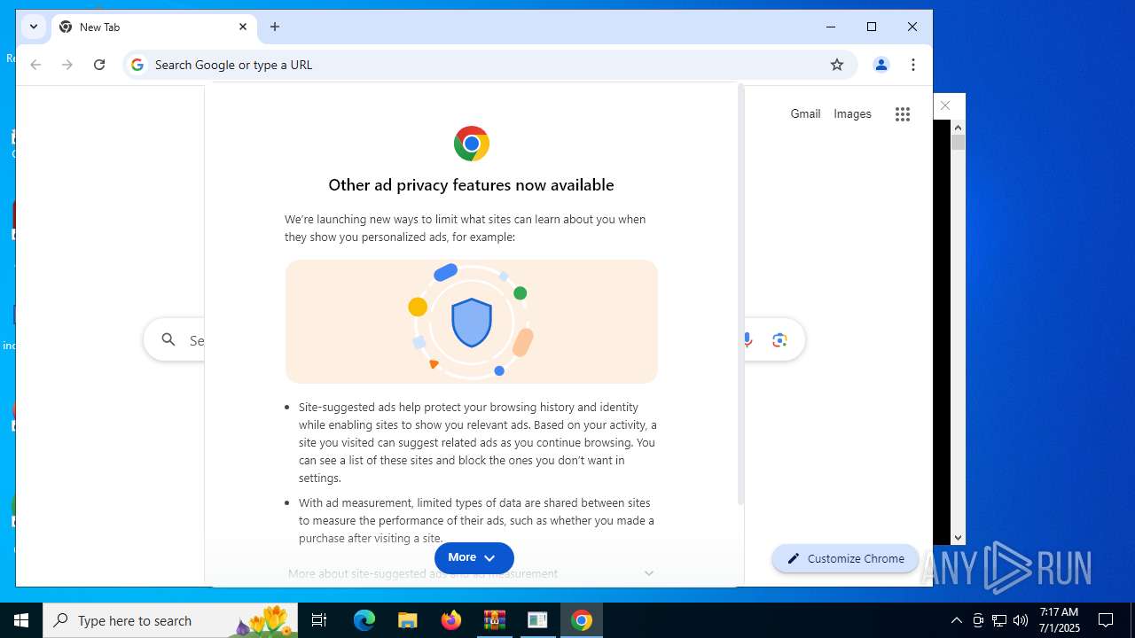Open the Chrome profile avatar
This screenshot has width=1135, height=638.
(x=881, y=65)
